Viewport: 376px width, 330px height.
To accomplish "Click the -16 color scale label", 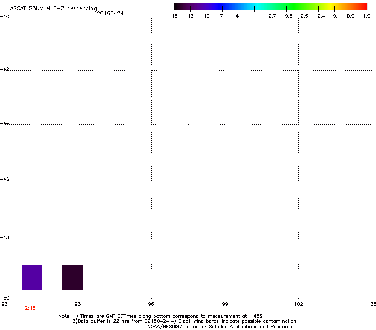I will (x=173, y=16).
